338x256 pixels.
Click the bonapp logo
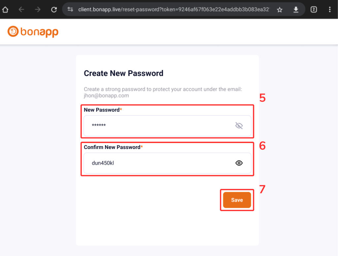click(33, 32)
